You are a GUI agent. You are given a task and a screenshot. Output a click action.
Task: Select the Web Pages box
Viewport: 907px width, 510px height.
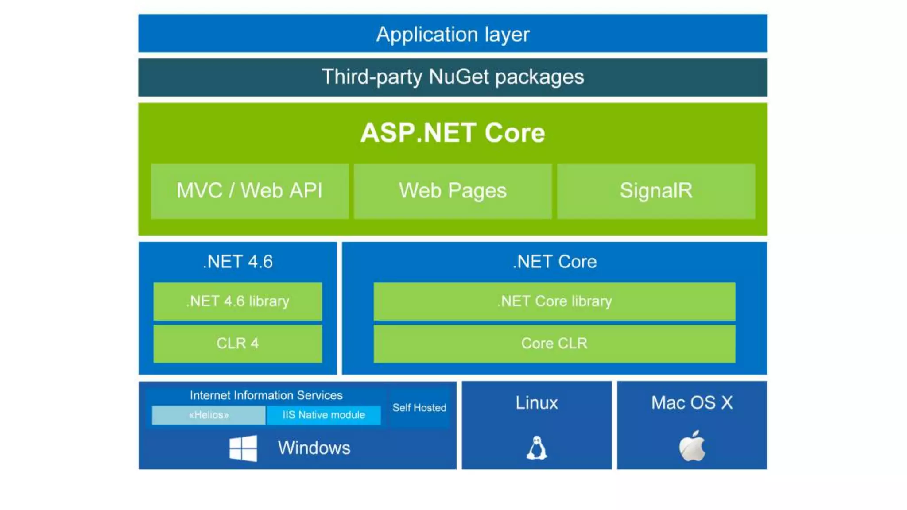pyautogui.click(x=453, y=191)
